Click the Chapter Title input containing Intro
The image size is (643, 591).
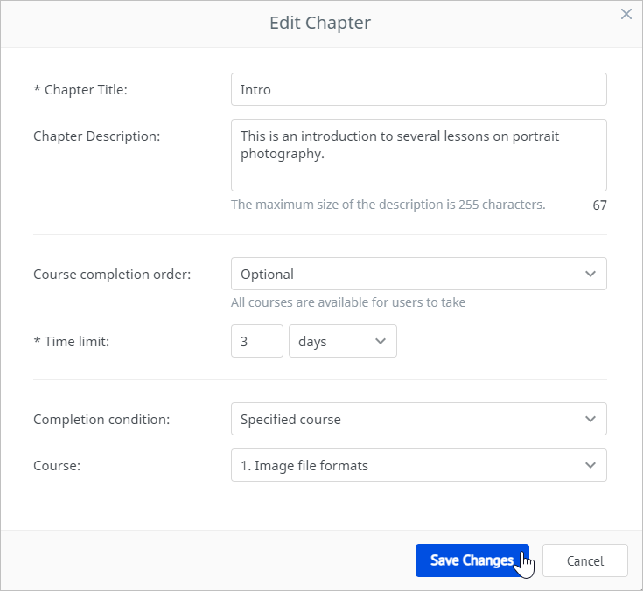tap(418, 89)
